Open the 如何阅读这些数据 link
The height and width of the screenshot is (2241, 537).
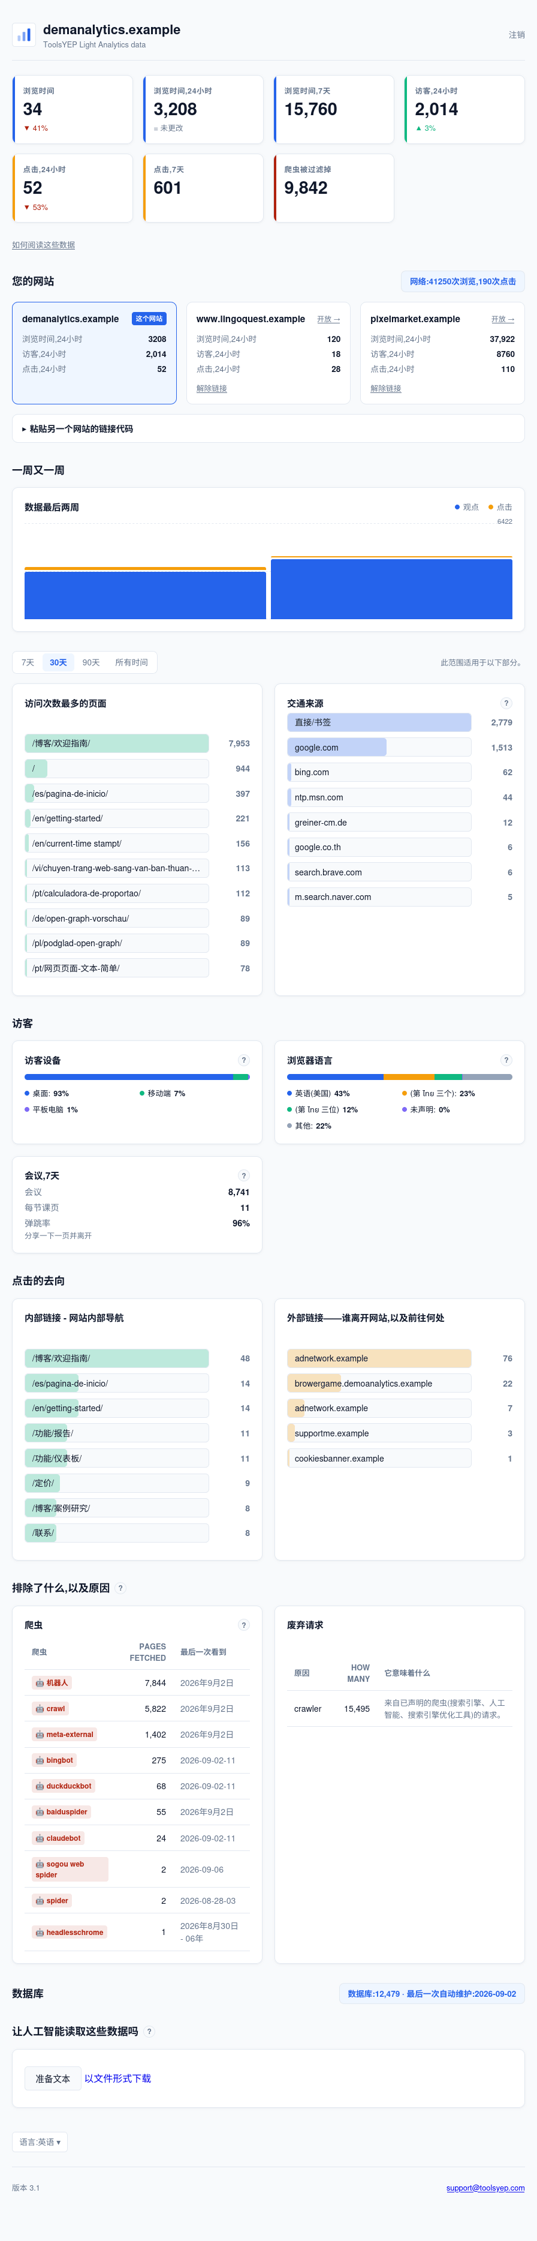point(43,244)
